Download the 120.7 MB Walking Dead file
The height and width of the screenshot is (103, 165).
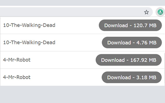point(130,25)
